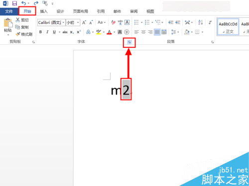Screen dimensions: 249x186
Task: Open the font dialog launcher
Action: coord(129,42)
